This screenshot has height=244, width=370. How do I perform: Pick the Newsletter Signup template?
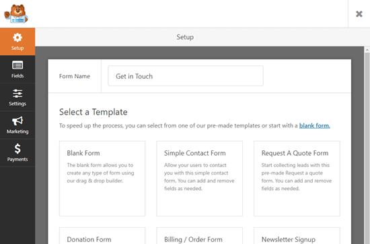[297, 236]
